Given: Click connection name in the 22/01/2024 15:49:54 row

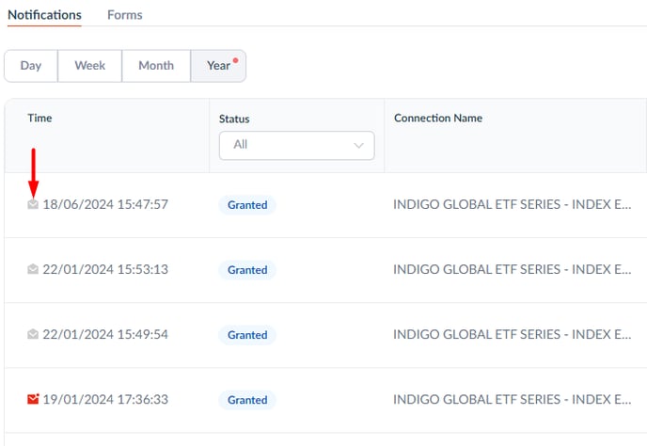Looking at the screenshot, I should click(513, 334).
